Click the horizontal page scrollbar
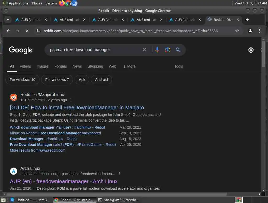Image resolution: width=268 pixels, height=203 pixels. coord(116,194)
